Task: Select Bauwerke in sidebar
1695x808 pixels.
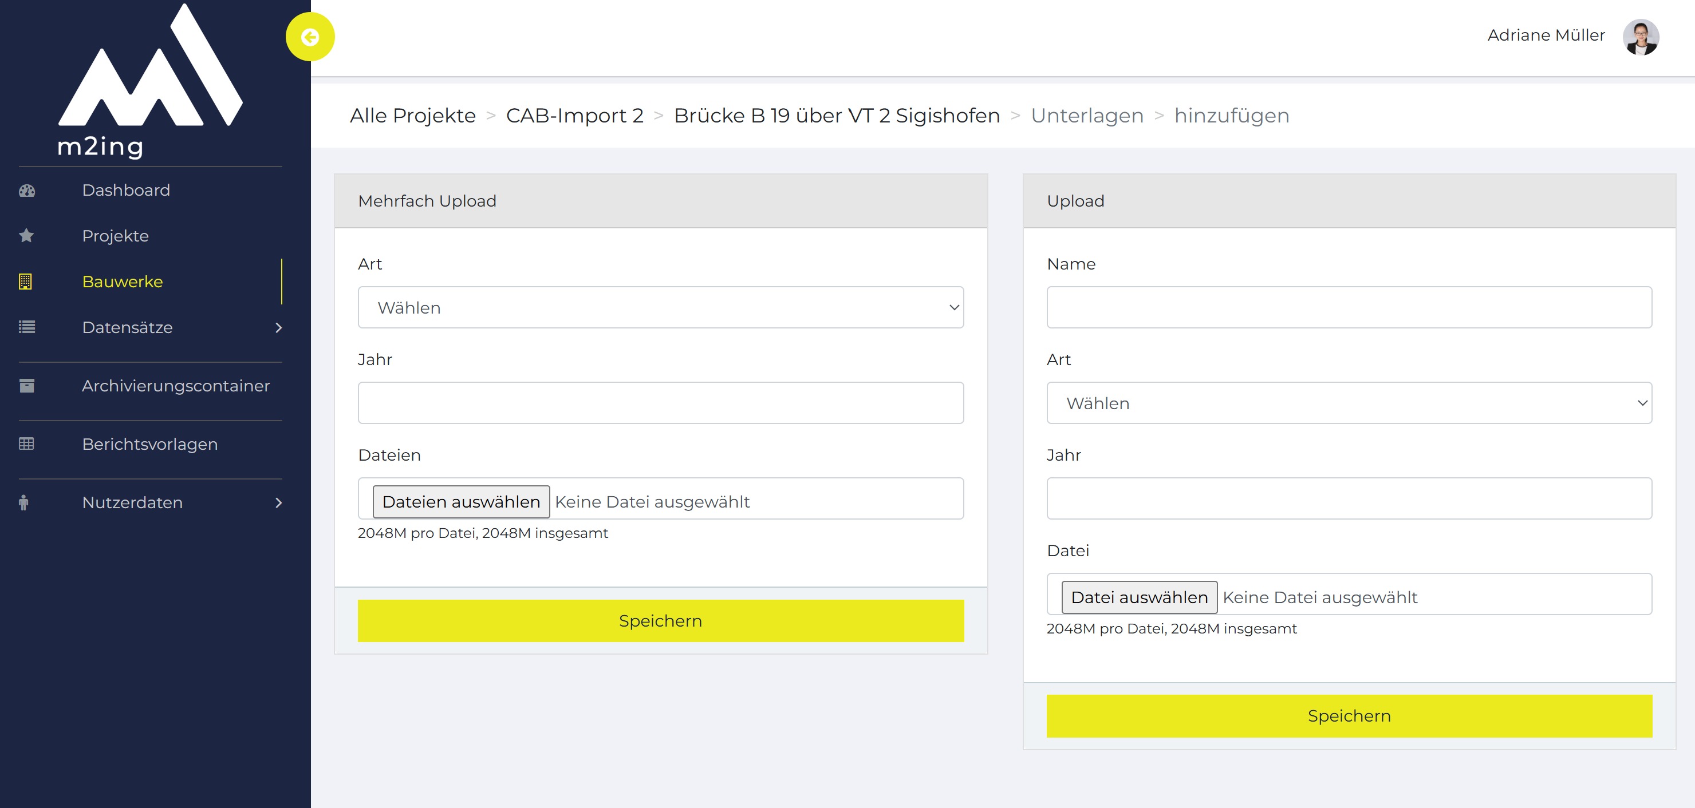Action: coord(123,282)
